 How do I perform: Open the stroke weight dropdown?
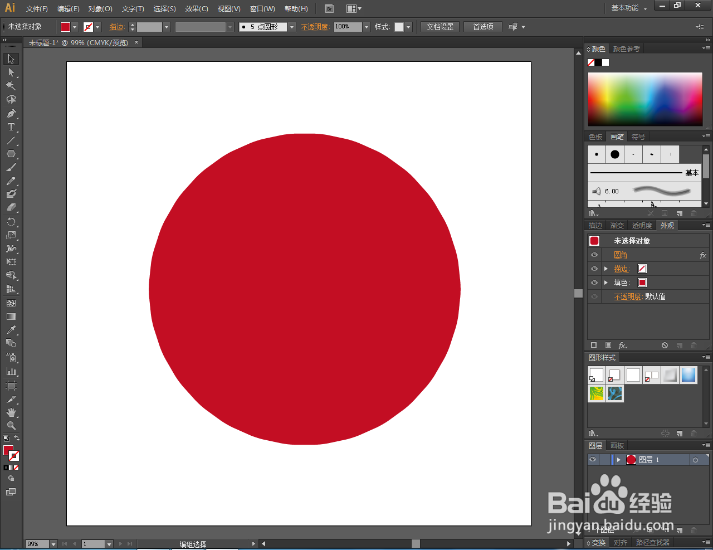167,27
